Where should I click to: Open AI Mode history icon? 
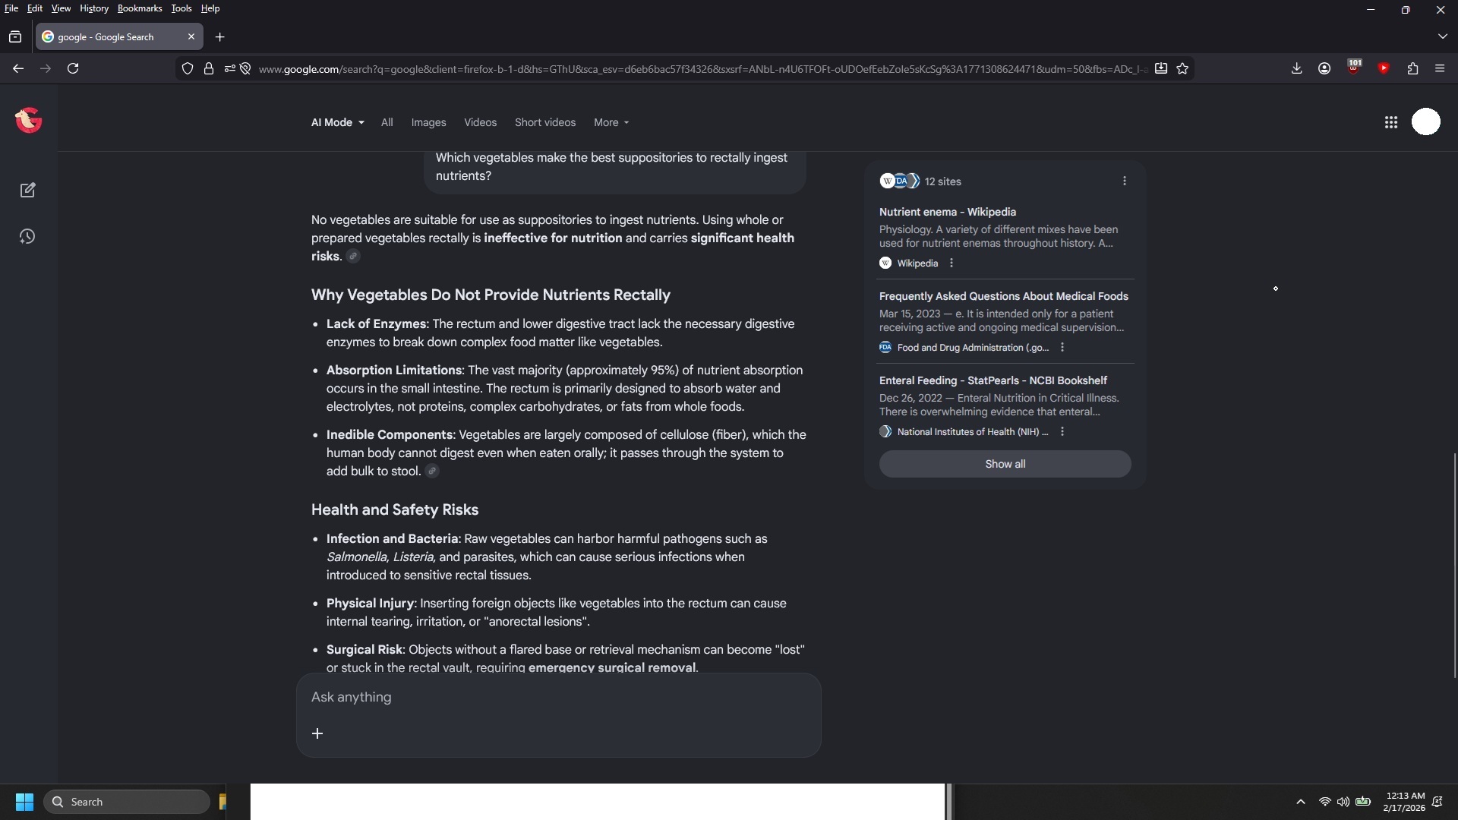point(28,237)
